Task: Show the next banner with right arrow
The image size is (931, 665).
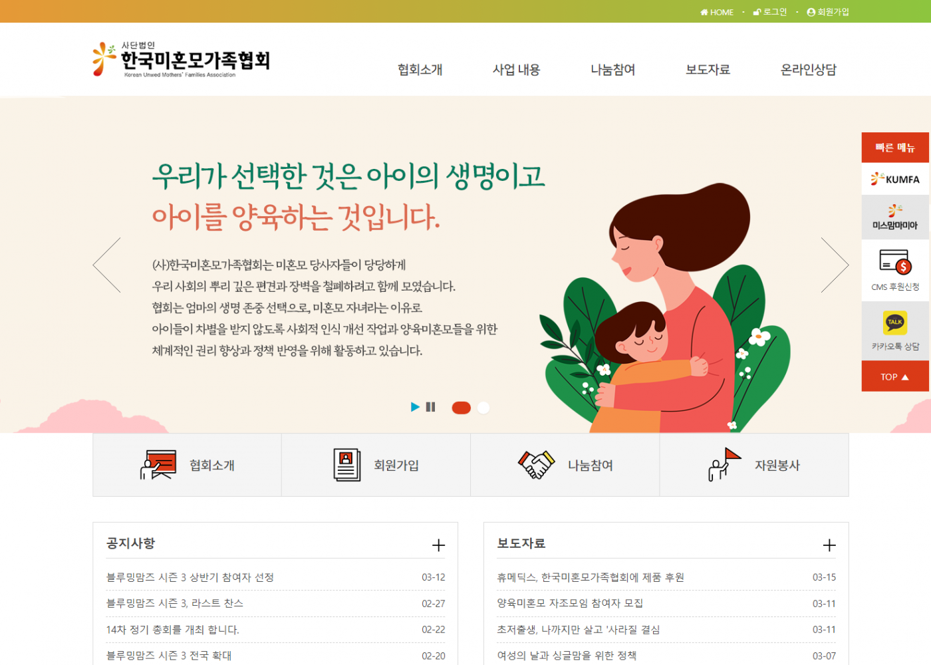Action: 835,265
